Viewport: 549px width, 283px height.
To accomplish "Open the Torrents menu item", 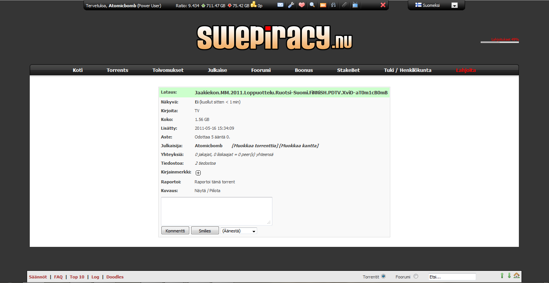I will 118,70.
